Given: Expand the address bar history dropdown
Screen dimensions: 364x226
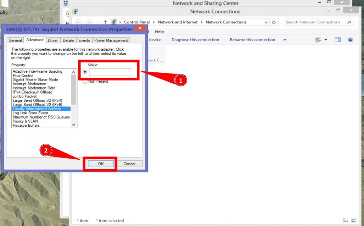Looking at the screenshot, I should pos(267,22).
